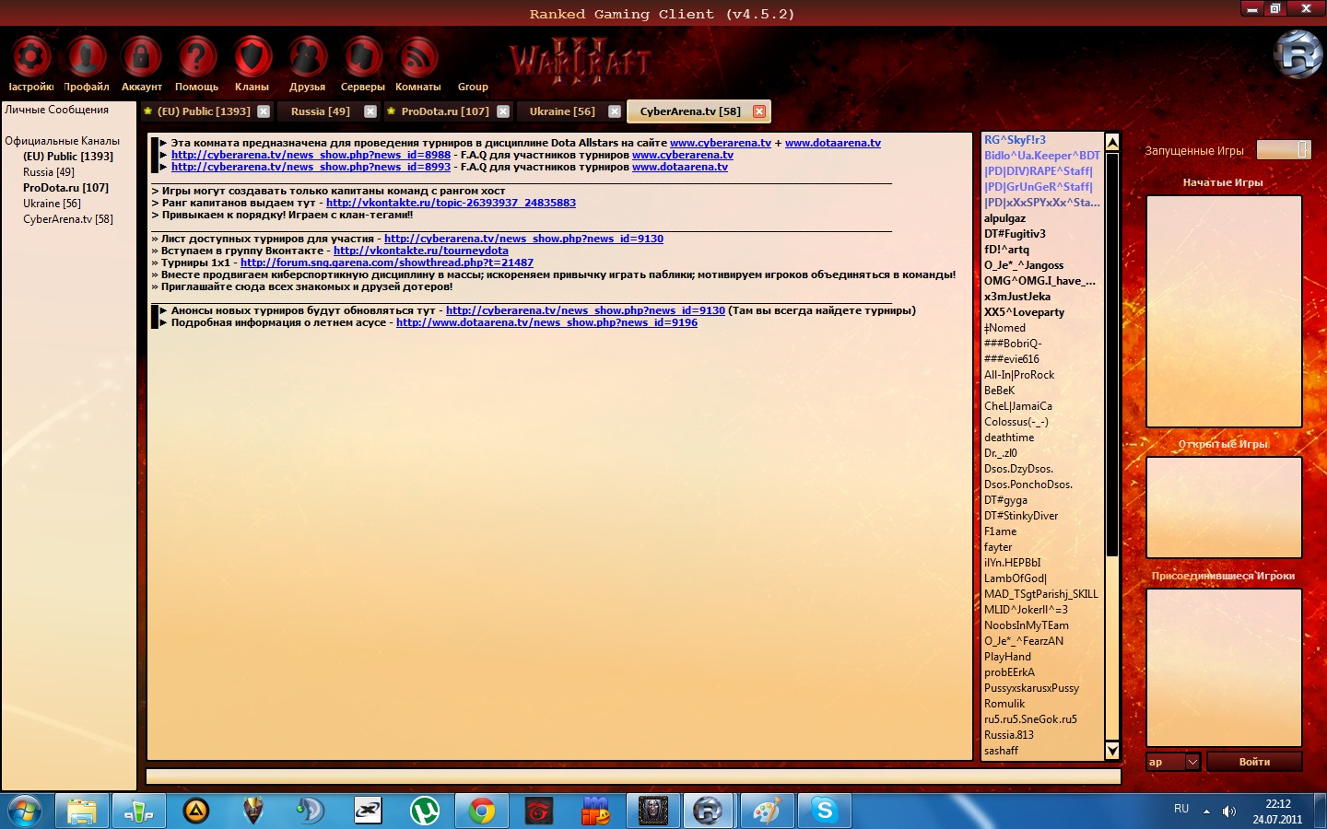Image resolution: width=1327 pixels, height=829 pixels.
Task: Open Google Chrome from taskbar
Action: point(481,811)
